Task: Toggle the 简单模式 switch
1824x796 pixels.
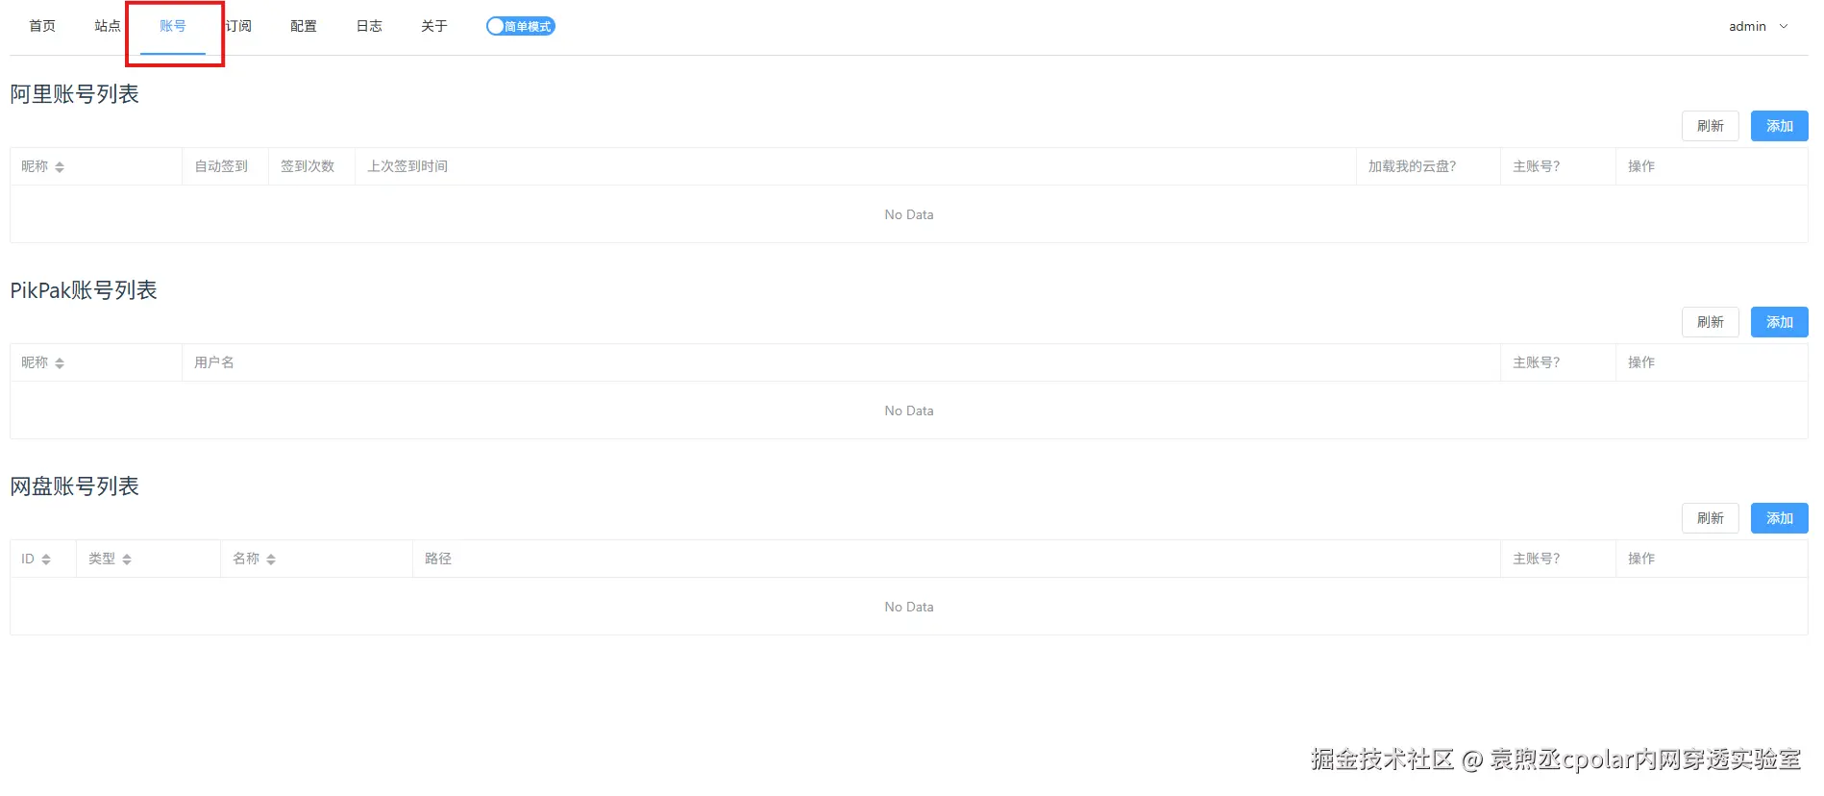Action: (x=521, y=26)
